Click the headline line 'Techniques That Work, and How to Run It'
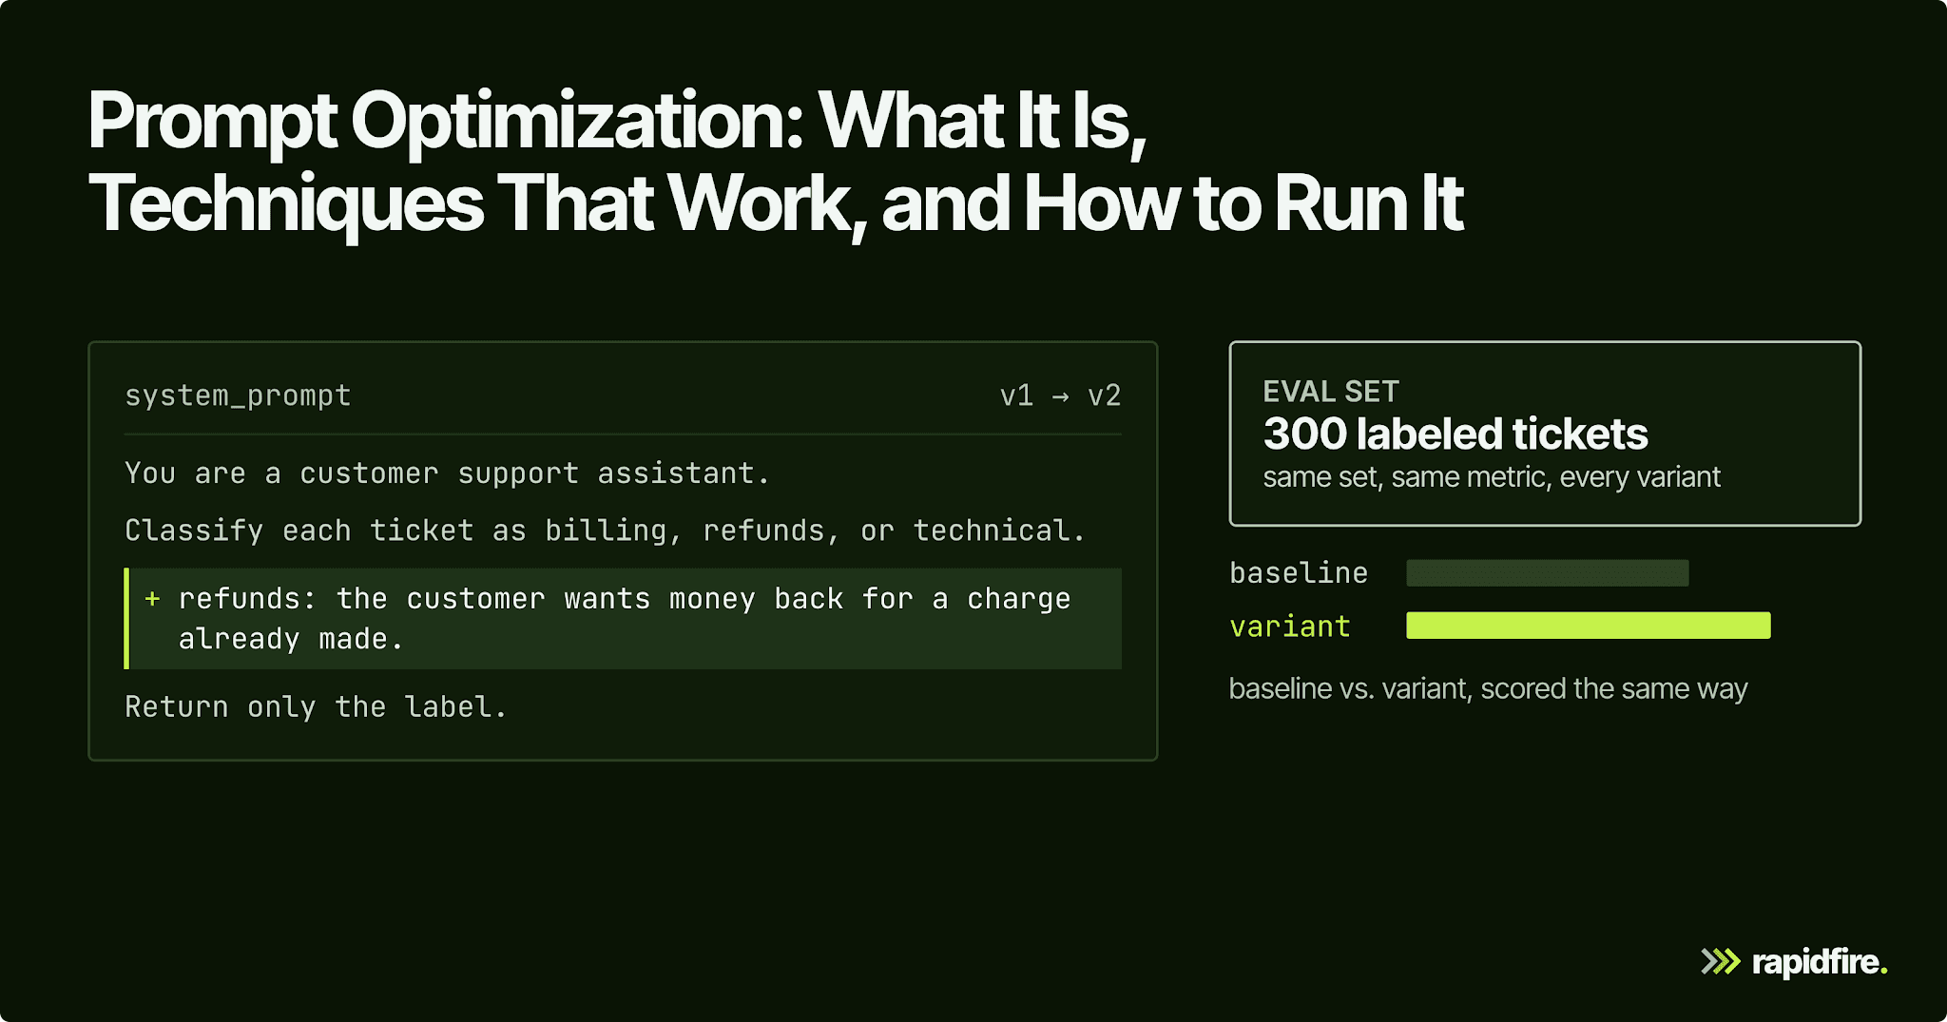 pos(776,204)
